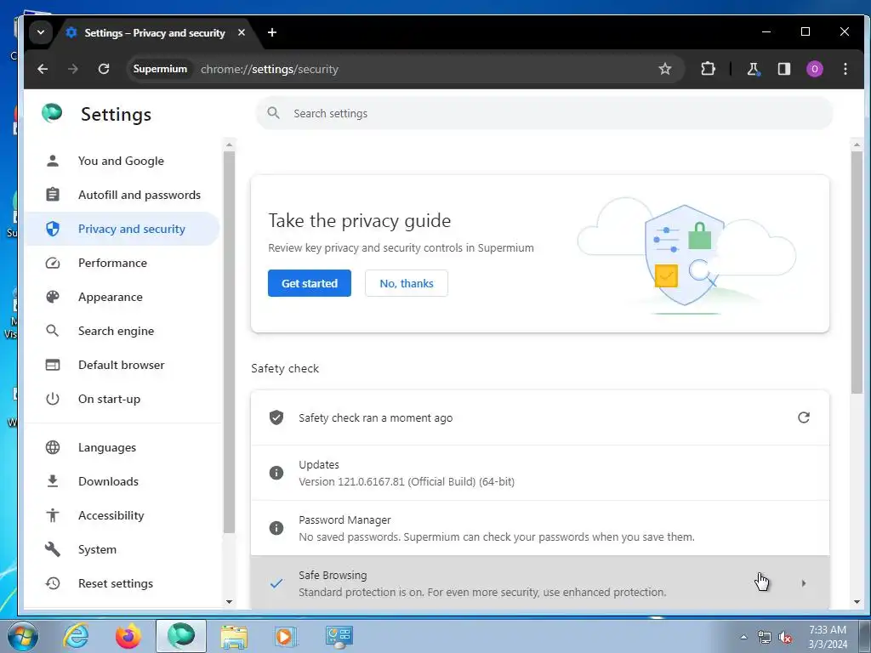Click the address bar URL
Image resolution: width=871 pixels, height=653 pixels.
pos(270,69)
